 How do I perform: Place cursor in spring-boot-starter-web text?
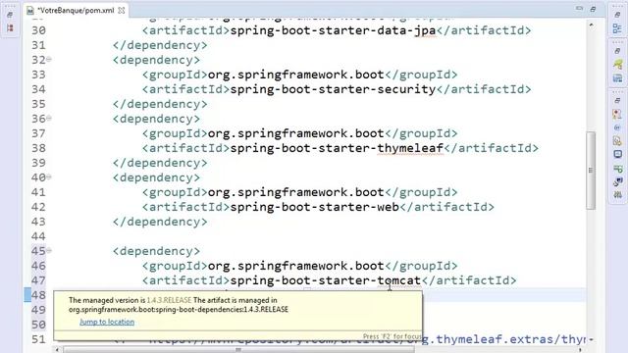tap(314, 207)
